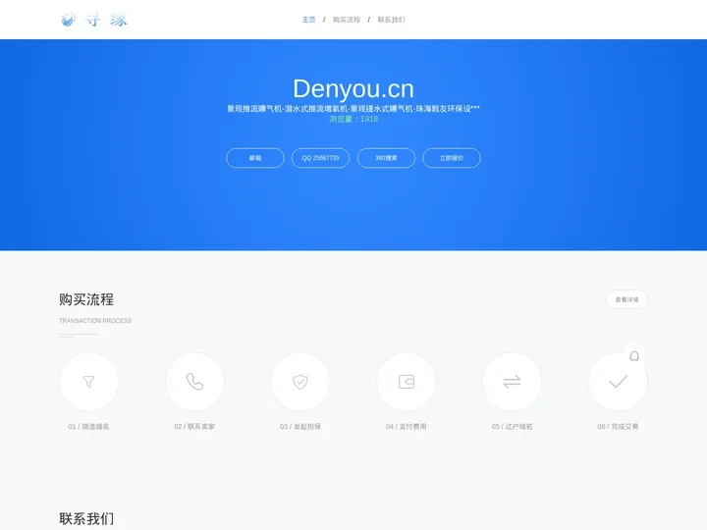707x530 pixels.
Task: Open the 主页 home menu item
Action: (308, 20)
